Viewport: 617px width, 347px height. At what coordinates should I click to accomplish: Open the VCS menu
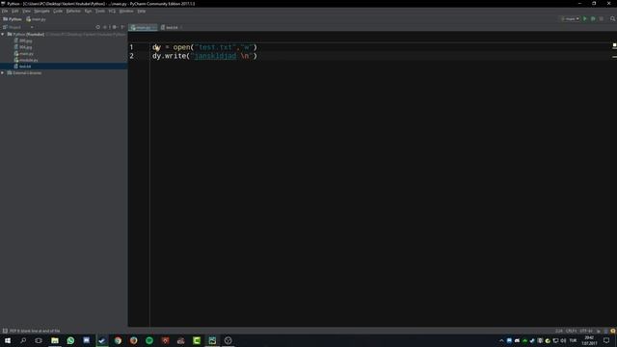click(112, 11)
